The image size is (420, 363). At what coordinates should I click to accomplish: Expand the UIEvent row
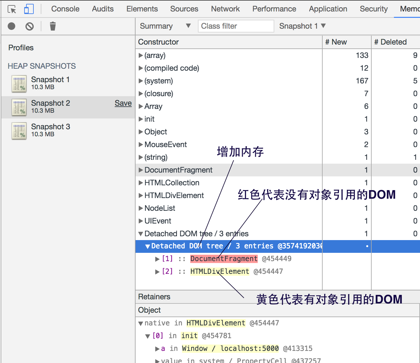(x=141, y=221)
